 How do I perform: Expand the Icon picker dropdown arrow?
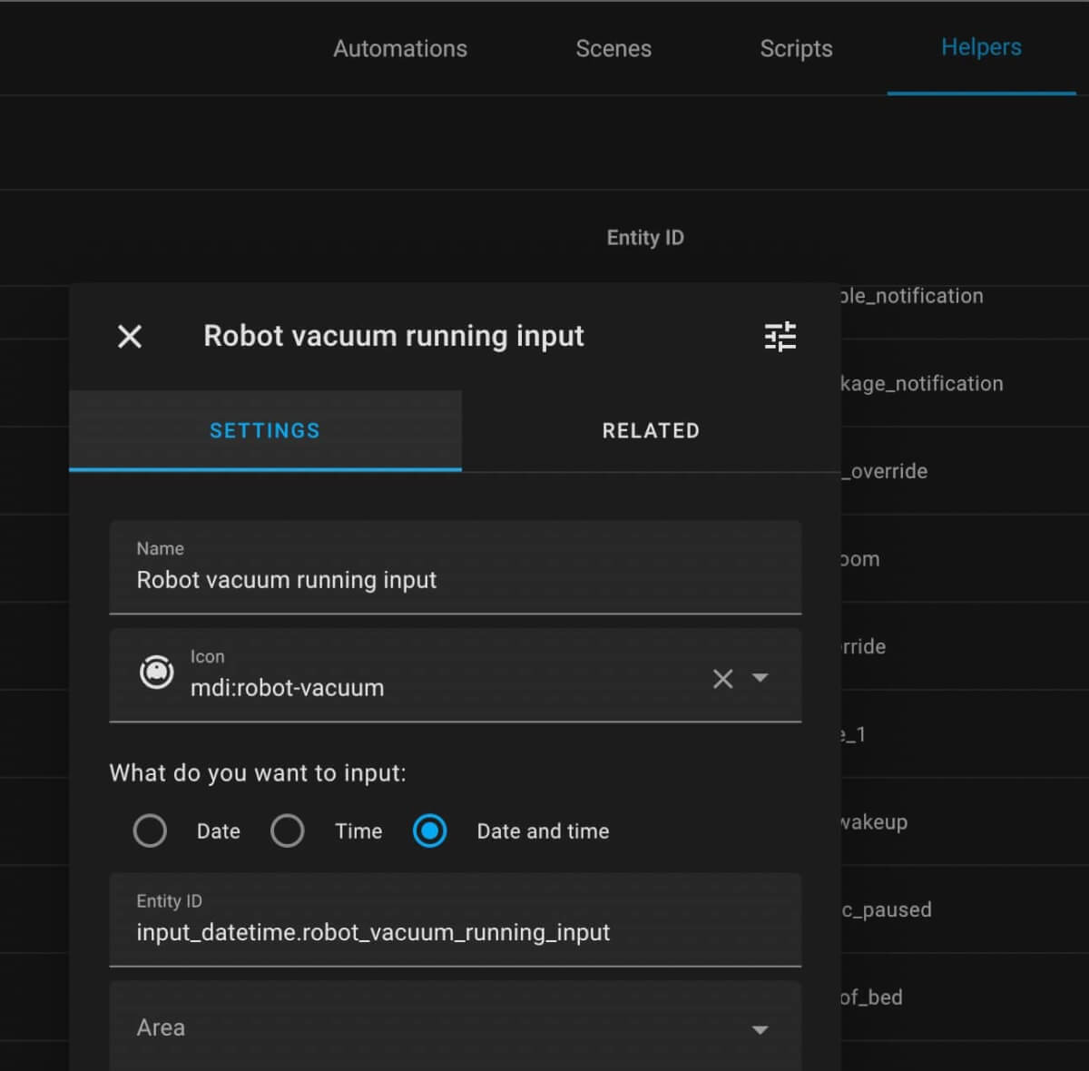tap(760, 678)
